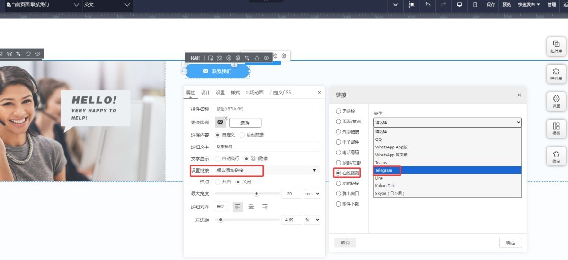Switch to desktop preview icon
This screenshot has width=568, height=260.
tap(459, 5)
